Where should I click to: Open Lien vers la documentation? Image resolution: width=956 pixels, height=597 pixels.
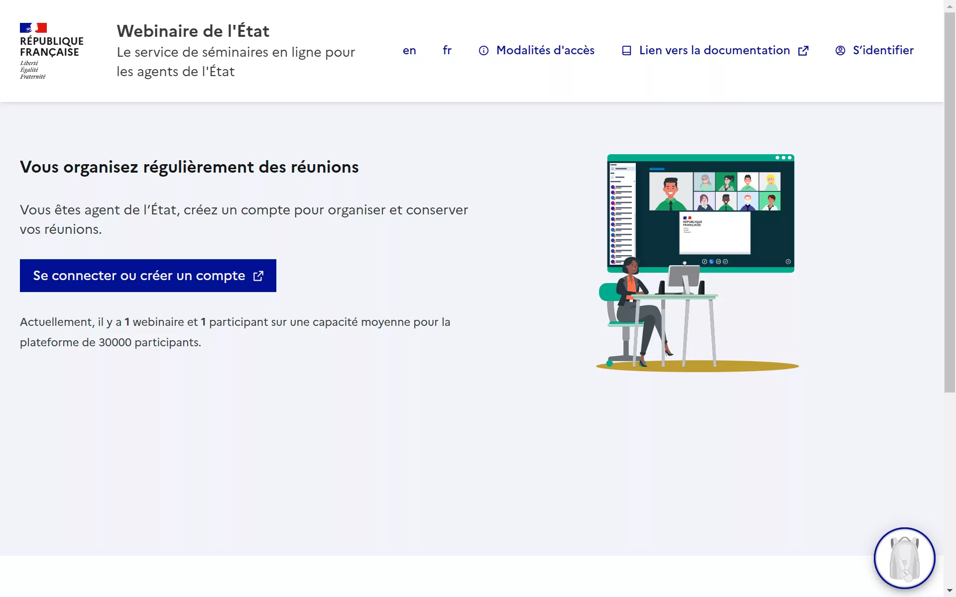pos(714,51)
